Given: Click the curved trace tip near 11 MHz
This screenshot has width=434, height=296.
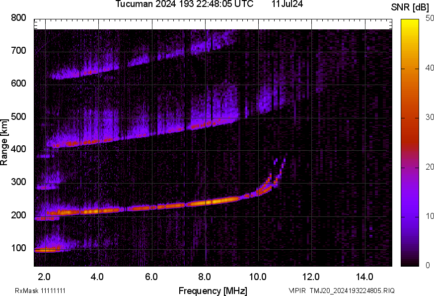Looking at the screenshot, I should 284,161.
